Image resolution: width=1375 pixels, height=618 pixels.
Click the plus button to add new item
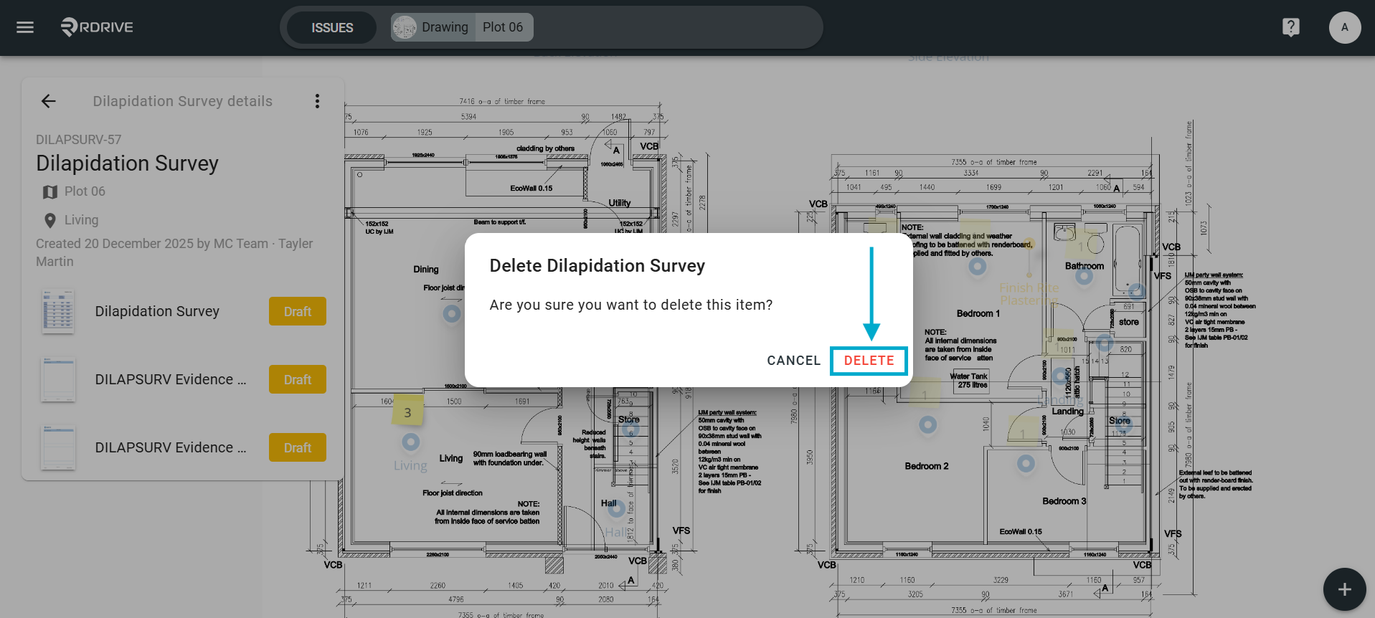[x=1344, y=589]
